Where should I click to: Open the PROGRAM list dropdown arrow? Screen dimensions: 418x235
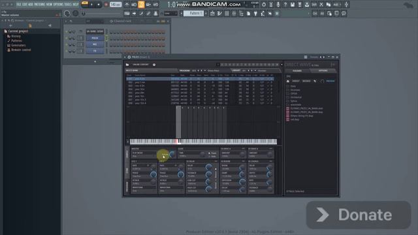click(205, 70)
